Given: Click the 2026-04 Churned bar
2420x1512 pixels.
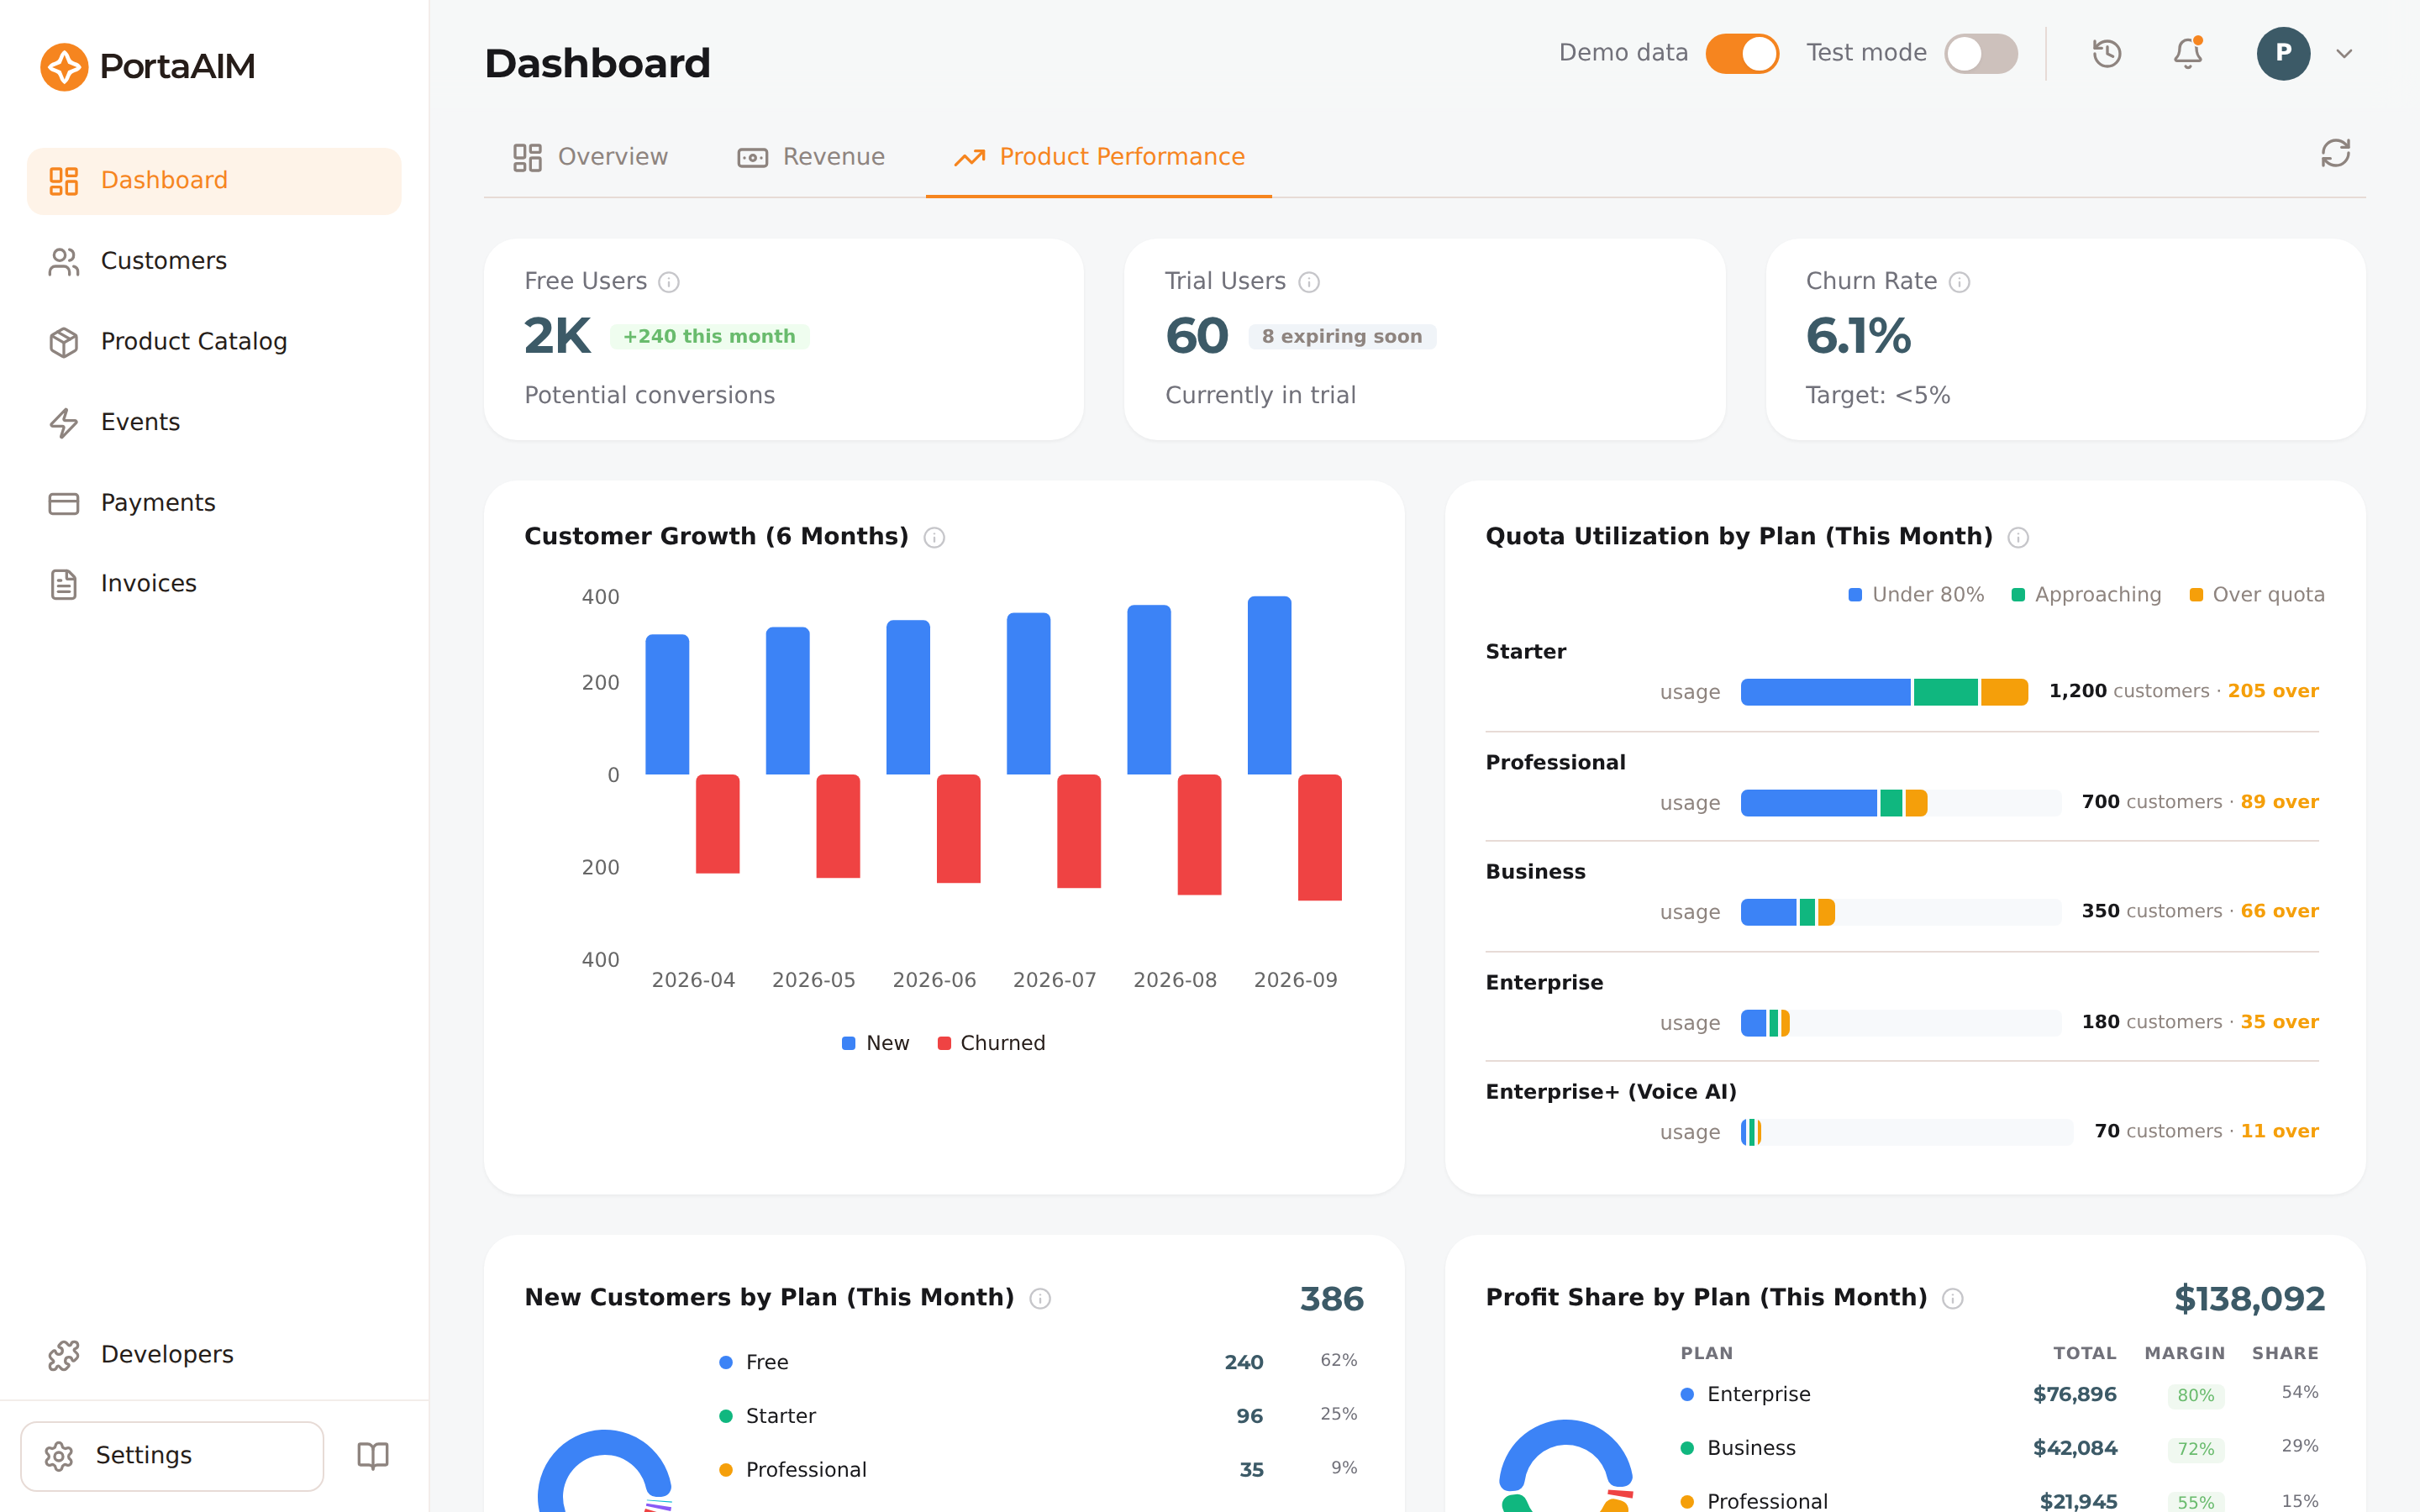Looking at the screenshot, I should pos(717,824).
